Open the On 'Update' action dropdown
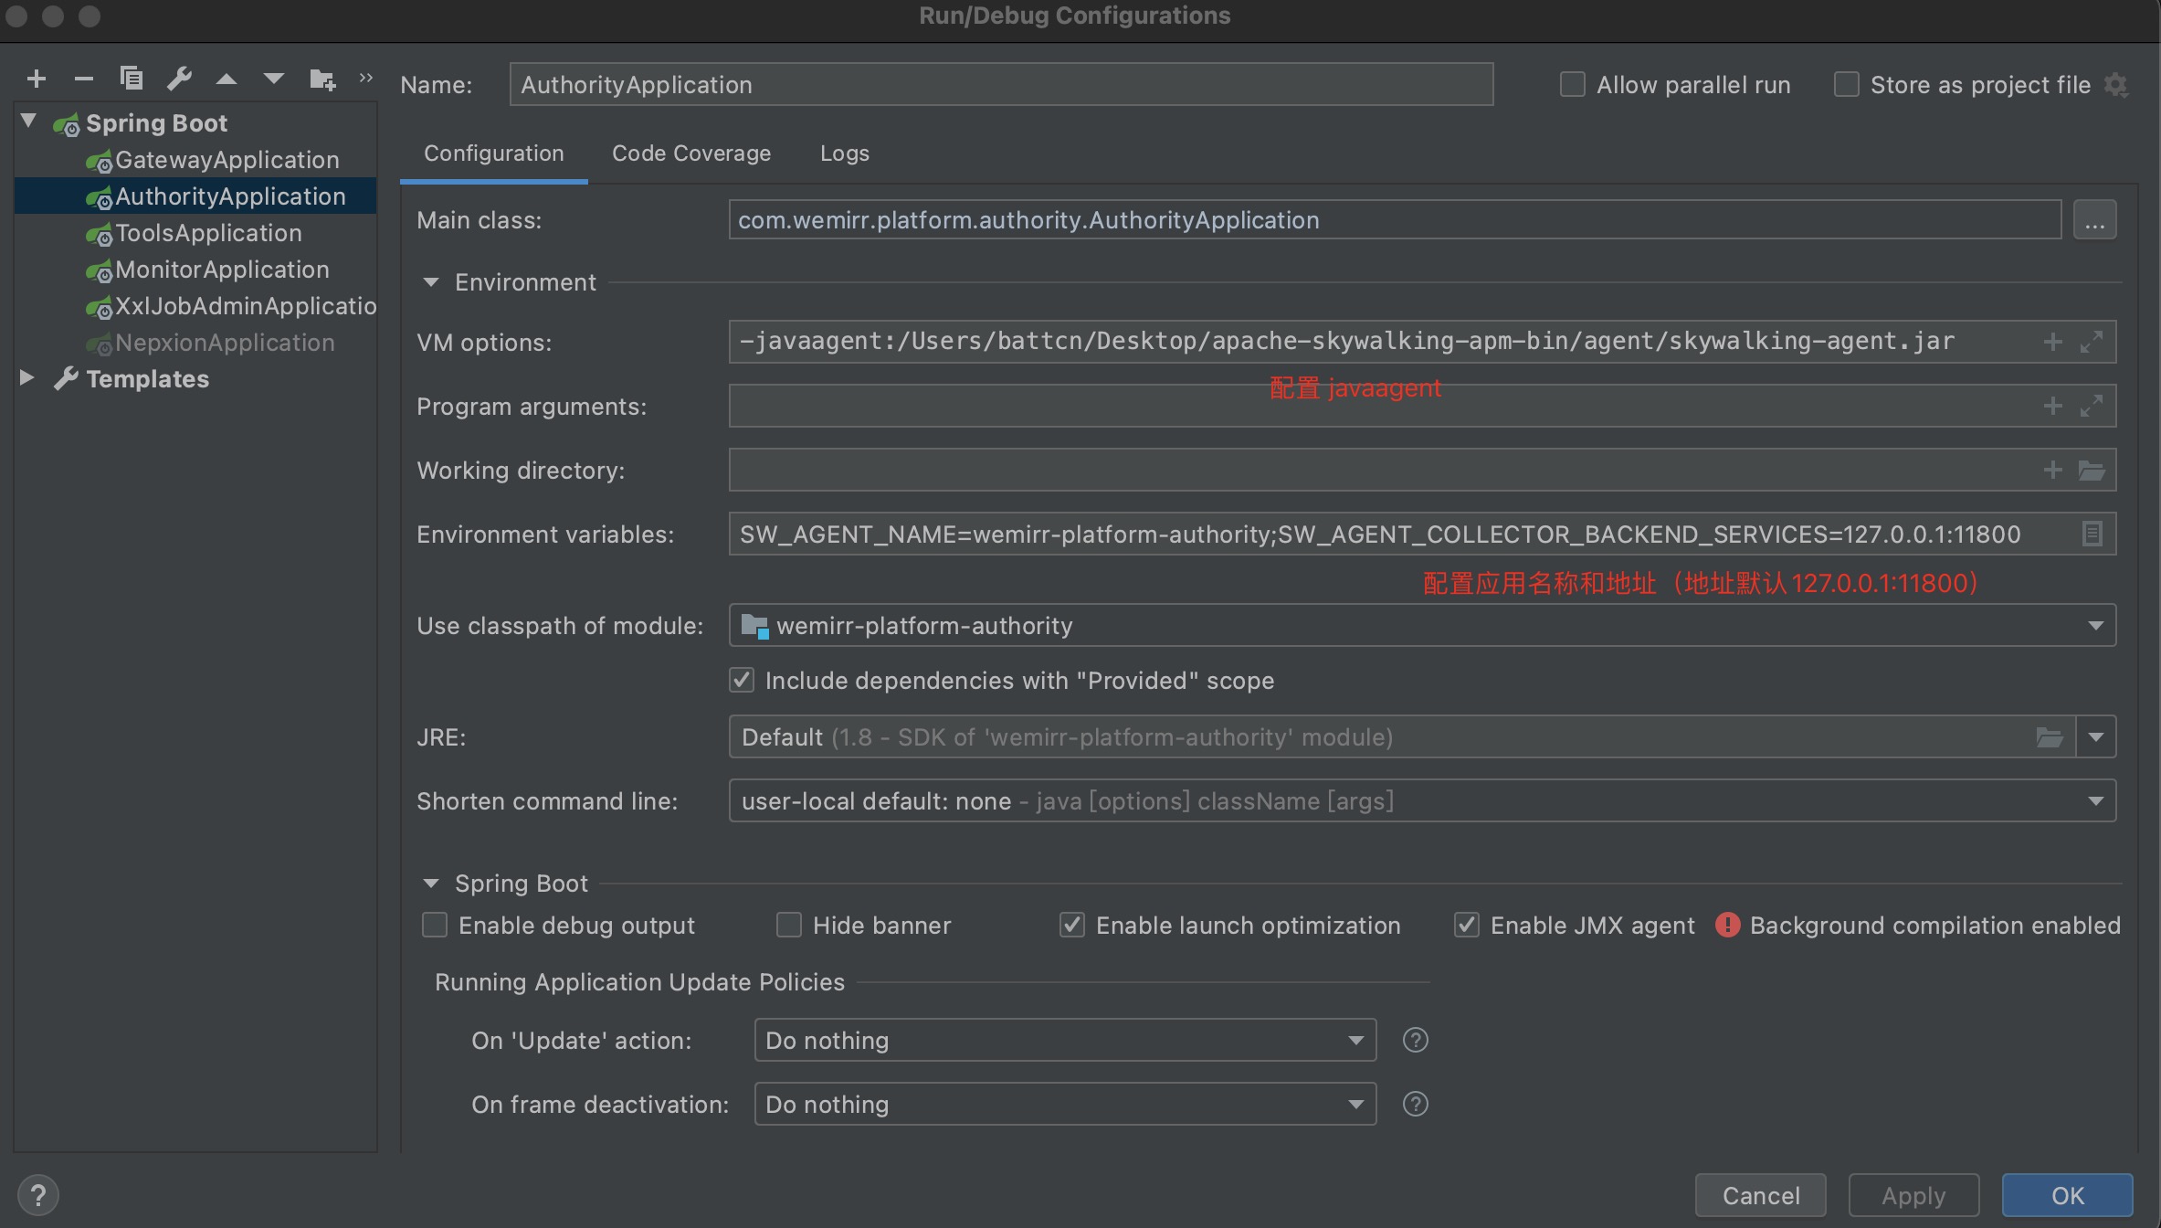 tap(1065, 1040)
